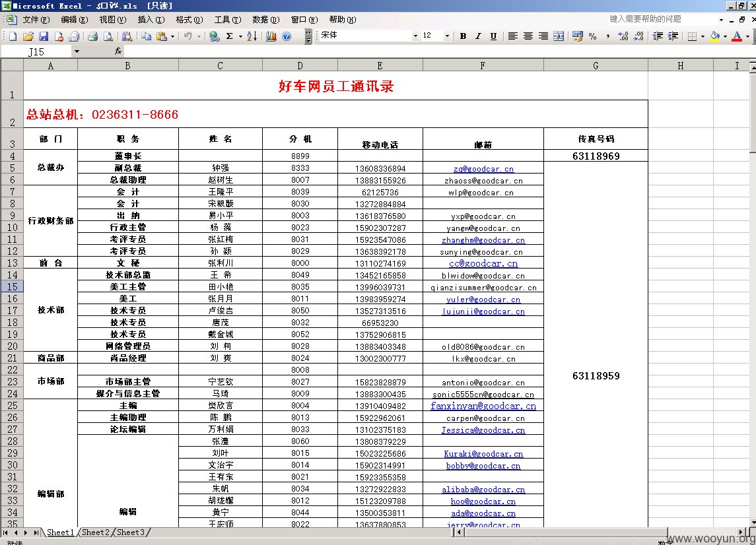Image resolution: width=756 pixels, height=545 pixels.
Task: Open the 插入(I) menu
Action: 151,20
